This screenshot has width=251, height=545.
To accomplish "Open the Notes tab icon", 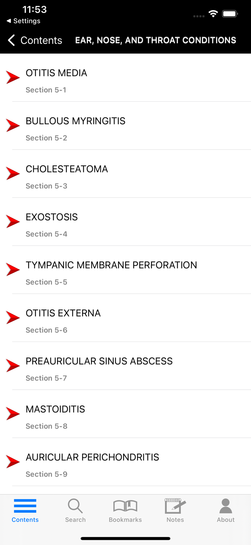I will (x=175, y=505).
